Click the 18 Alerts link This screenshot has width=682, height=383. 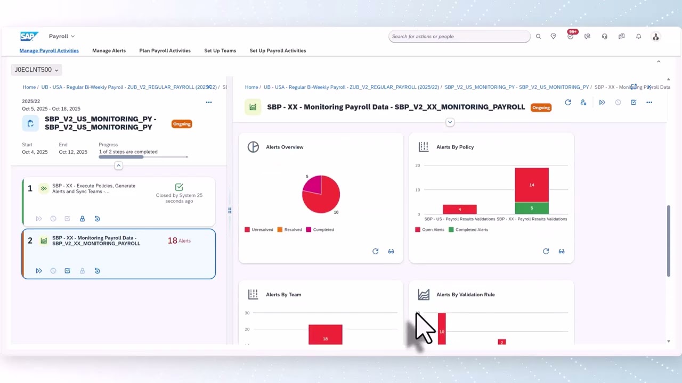(179, 240)
